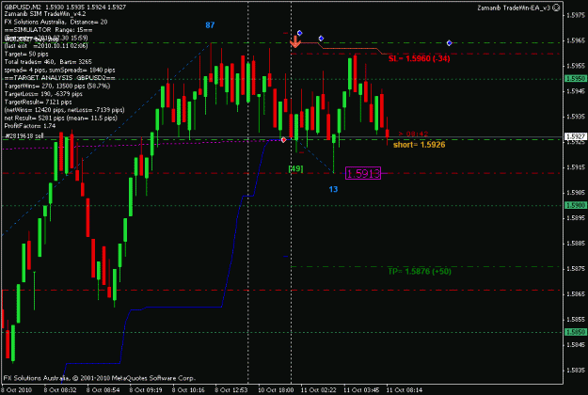Click the 1.5975 price axis label

point(576,15)
